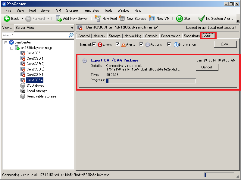Screen dimensions: 241x180
Task: Click the green Back arrow icon
Action: [x=7, y=19]
